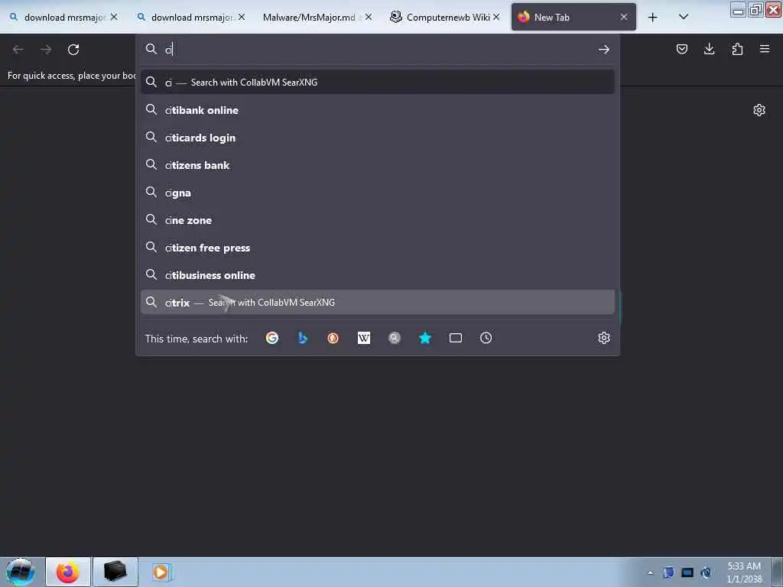Open the Extensions puzzle icon
783x587 pixels.
(737, 49)
